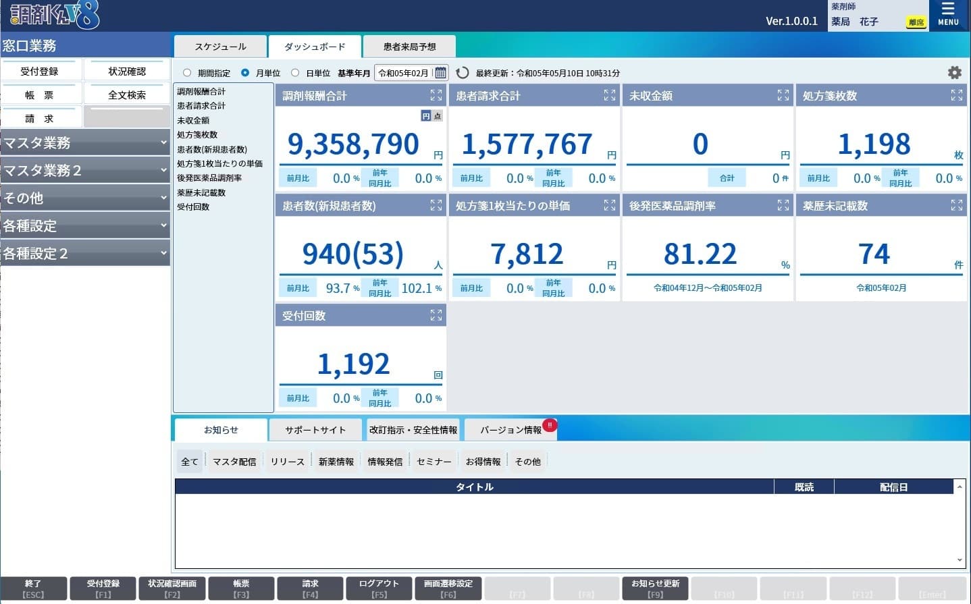Enlarge the 後発医薬品調剤率 panel
The width and height of the screenshot is (971, 604).
(x=783, y=205)
